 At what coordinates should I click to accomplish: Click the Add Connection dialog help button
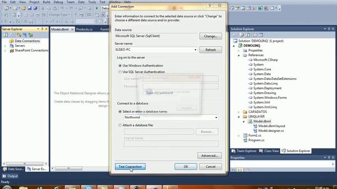click(x=210, y=5)
